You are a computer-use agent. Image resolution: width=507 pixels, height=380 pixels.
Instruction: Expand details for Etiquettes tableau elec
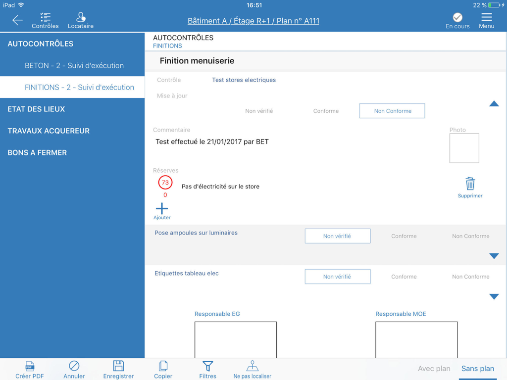pyautogui.click(x=494, y=296)
